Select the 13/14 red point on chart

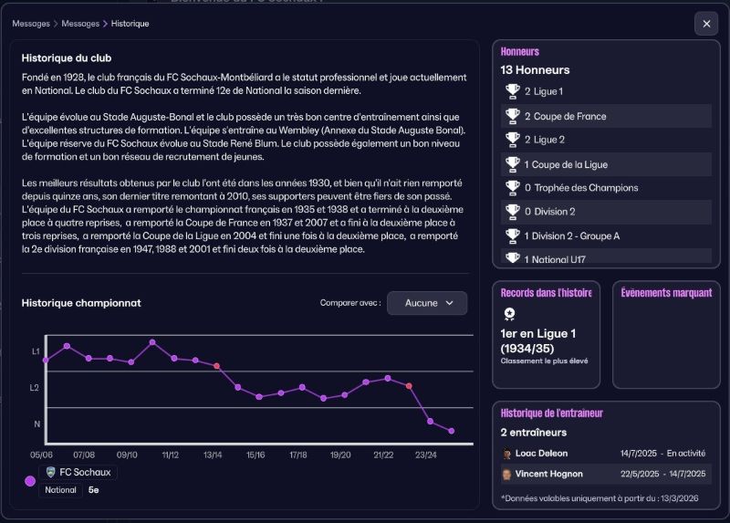click(x=217, y=366)
